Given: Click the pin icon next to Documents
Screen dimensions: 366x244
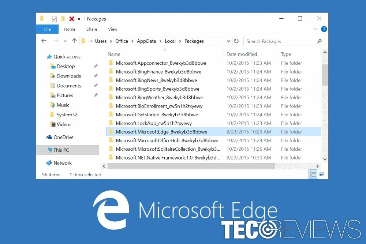Looking at the screenshot, I should [96, 86].
